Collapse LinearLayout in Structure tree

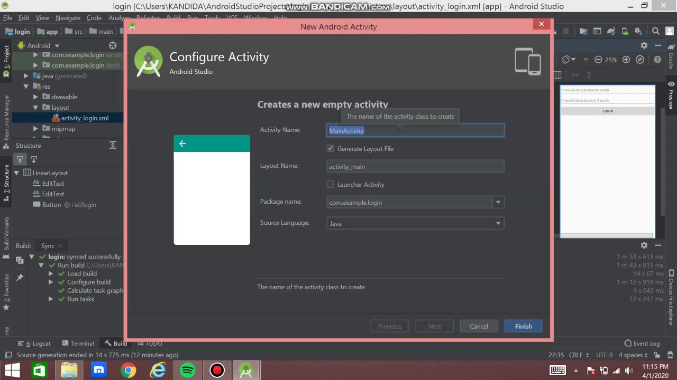click(16, 173)
